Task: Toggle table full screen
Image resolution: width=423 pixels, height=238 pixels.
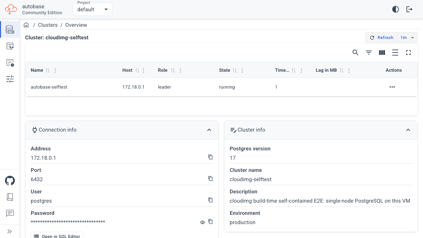Action: click(x=408, y=53)
